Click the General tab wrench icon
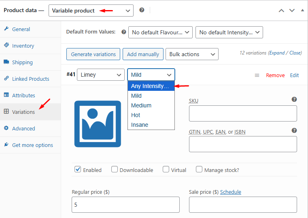This screenshot has width=308, height=218. point(6,29)
